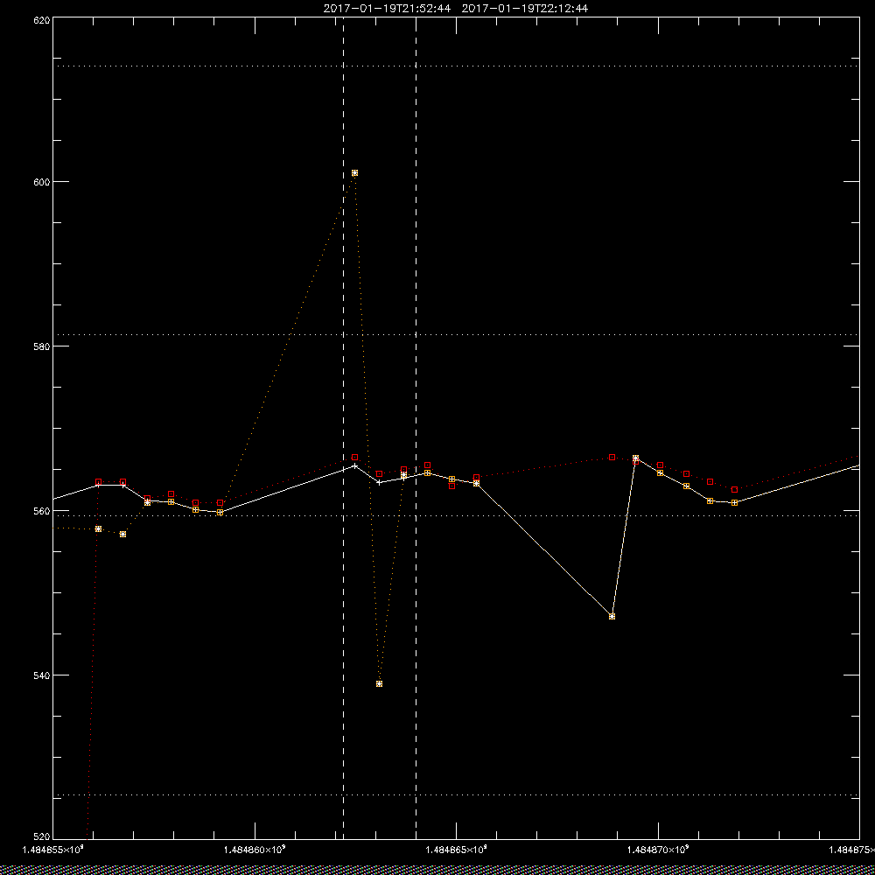This screenshot has height=875, width=875.
Task: Click the y-axis label 580
Action: 42,346
